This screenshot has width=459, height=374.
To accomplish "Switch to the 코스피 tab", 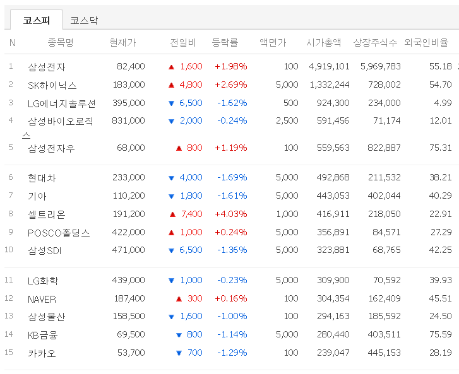I will point(37,20).
